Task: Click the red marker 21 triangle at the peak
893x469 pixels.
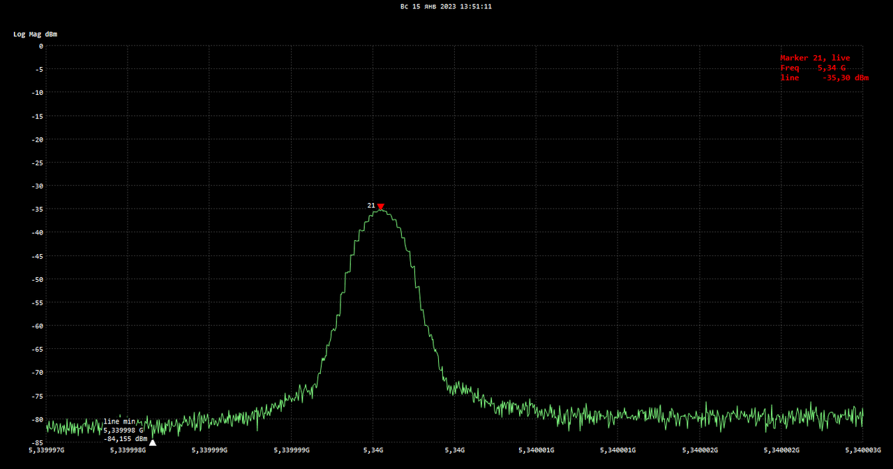Action: click(x=380, y=207)
